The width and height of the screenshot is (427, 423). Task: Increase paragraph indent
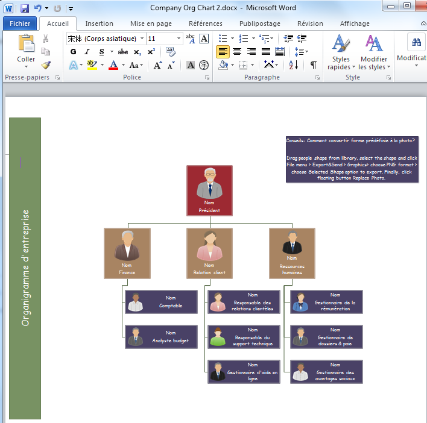point(302,39)
